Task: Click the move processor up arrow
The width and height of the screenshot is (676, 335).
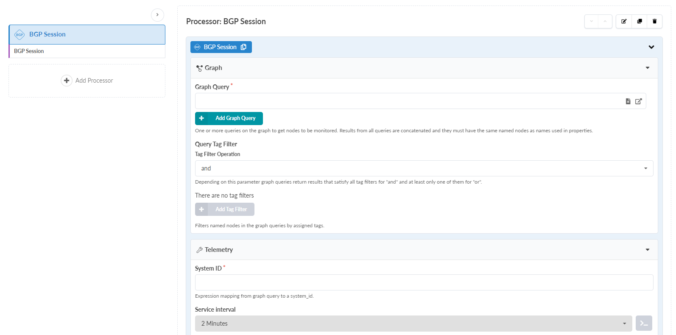Action: (x=605, y=21)
